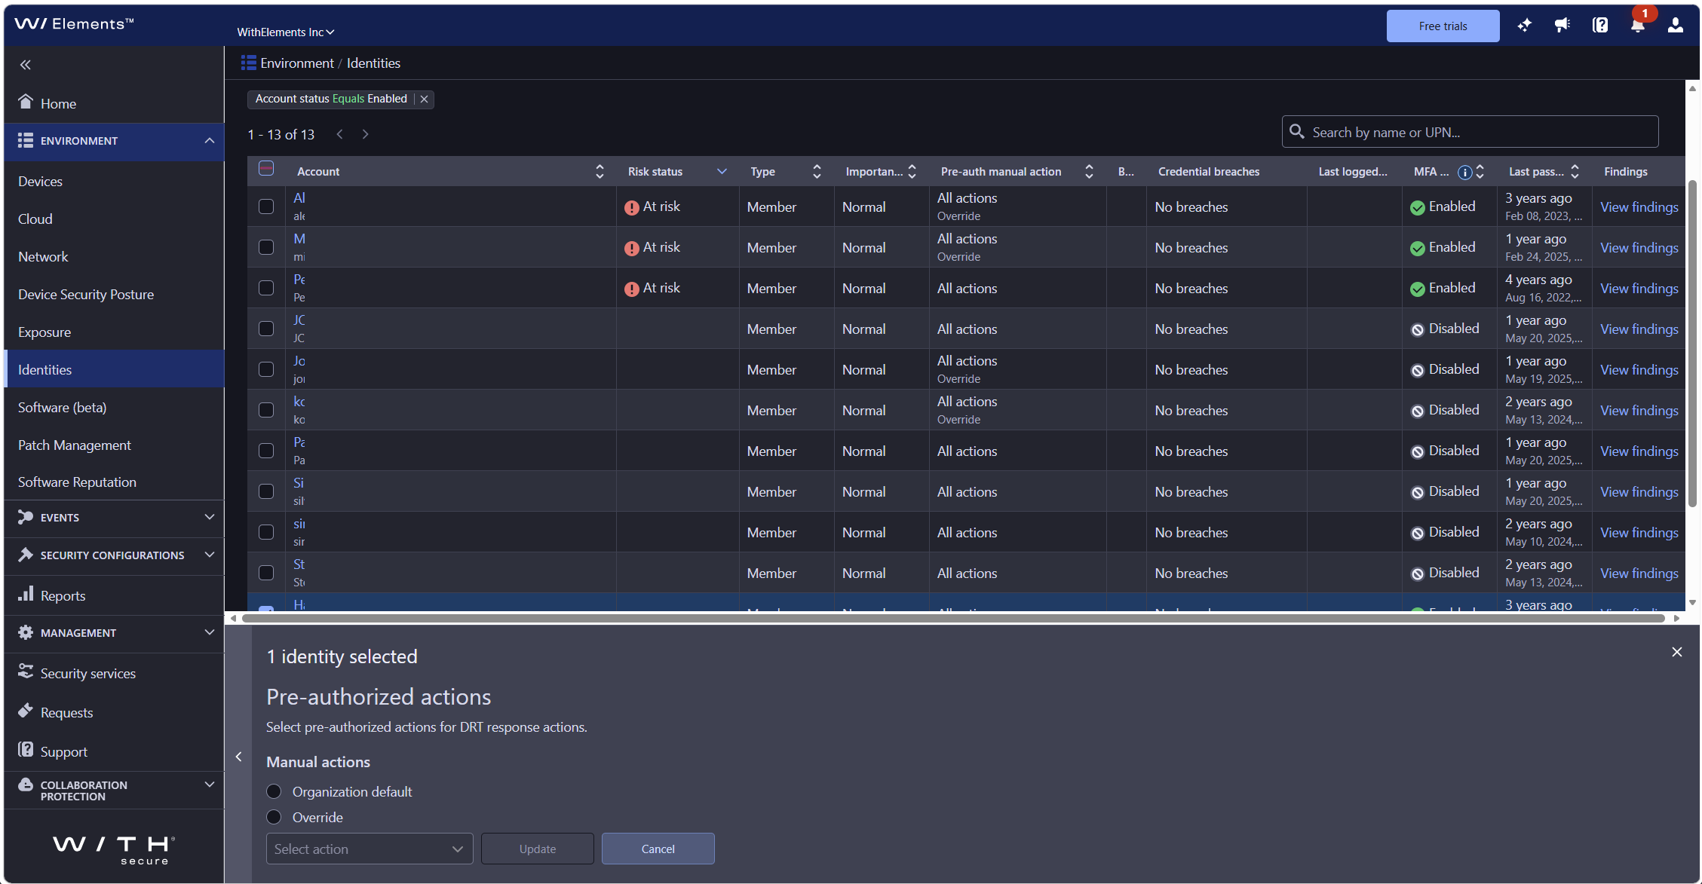Select Organization default radio button
This screenshot has width=1702, height=884.
(x=274, y=791)
